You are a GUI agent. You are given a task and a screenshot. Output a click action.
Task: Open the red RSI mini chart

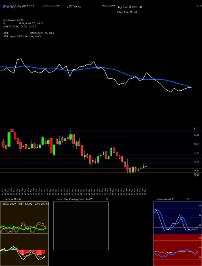[177, 250]
